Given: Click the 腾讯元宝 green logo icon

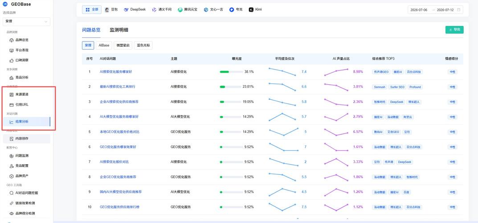Looking at the screenshot, I should point(180,9).
